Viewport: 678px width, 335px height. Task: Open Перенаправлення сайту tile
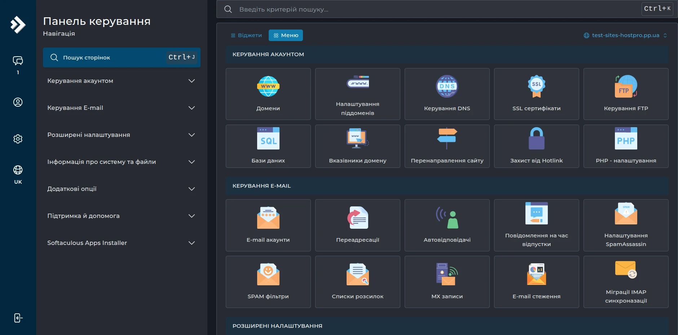[447, 146]
